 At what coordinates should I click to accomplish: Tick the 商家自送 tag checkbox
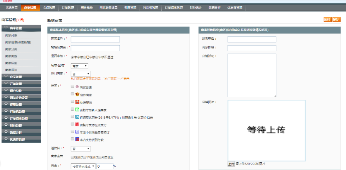pyautogui.click(x=73, y=86)
